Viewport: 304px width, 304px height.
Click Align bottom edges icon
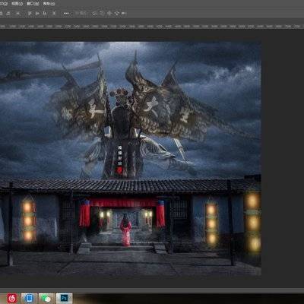pyautogui.click(x=45, y=14)
